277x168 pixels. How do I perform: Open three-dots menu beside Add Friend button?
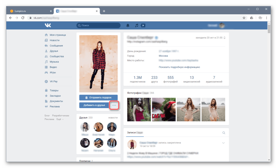pos(114,105)
